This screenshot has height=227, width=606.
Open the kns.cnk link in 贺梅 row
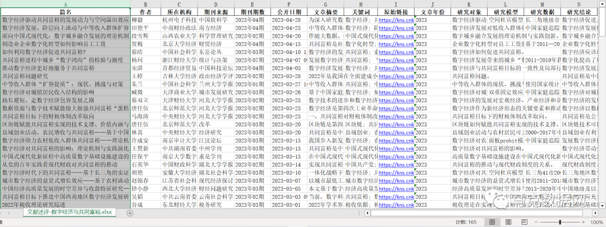(396, 44)
